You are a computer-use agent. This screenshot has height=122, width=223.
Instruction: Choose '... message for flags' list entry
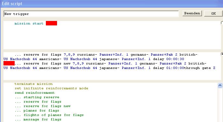38,119
